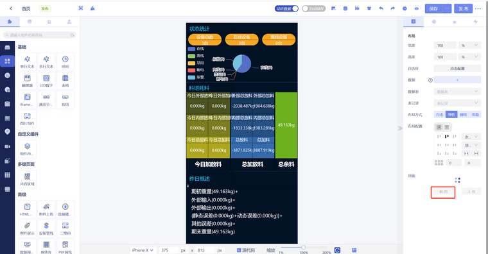The height and width of the screenshot is (254, 488).
Task: Click the refresh icon beside the zoom slider
Action: (337, 250)
